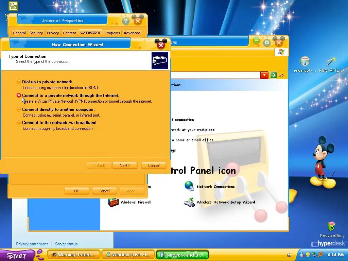This screenshot has width=348, height=261.
Task: Switch to Windows Live Messenger taskbar item
Action: pos(128,255)
